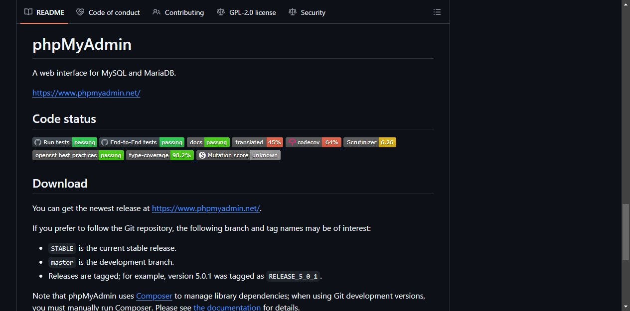The width and height of the screenshot is (630, 311).
Task: Click the docs passing badge
Action: 208,142
